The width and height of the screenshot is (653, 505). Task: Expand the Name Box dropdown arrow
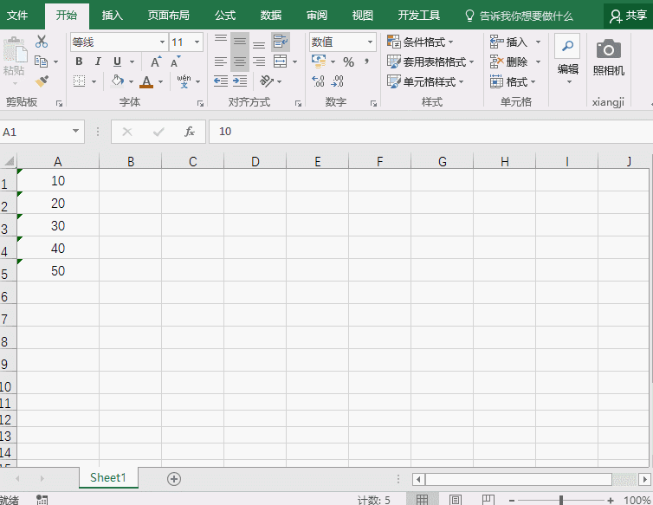[76, 132]
